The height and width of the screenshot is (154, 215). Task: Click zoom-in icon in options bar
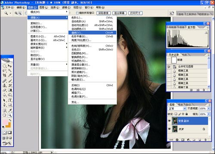pyautogui.click(x=16, y=13)
